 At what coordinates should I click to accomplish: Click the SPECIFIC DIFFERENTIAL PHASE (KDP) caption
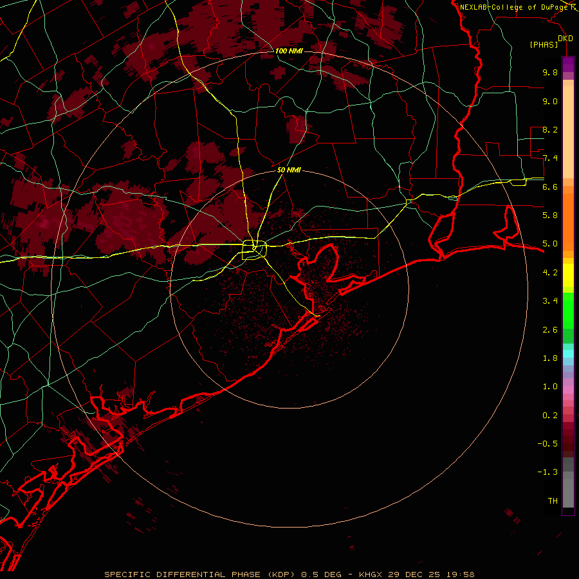coord(200,574)
